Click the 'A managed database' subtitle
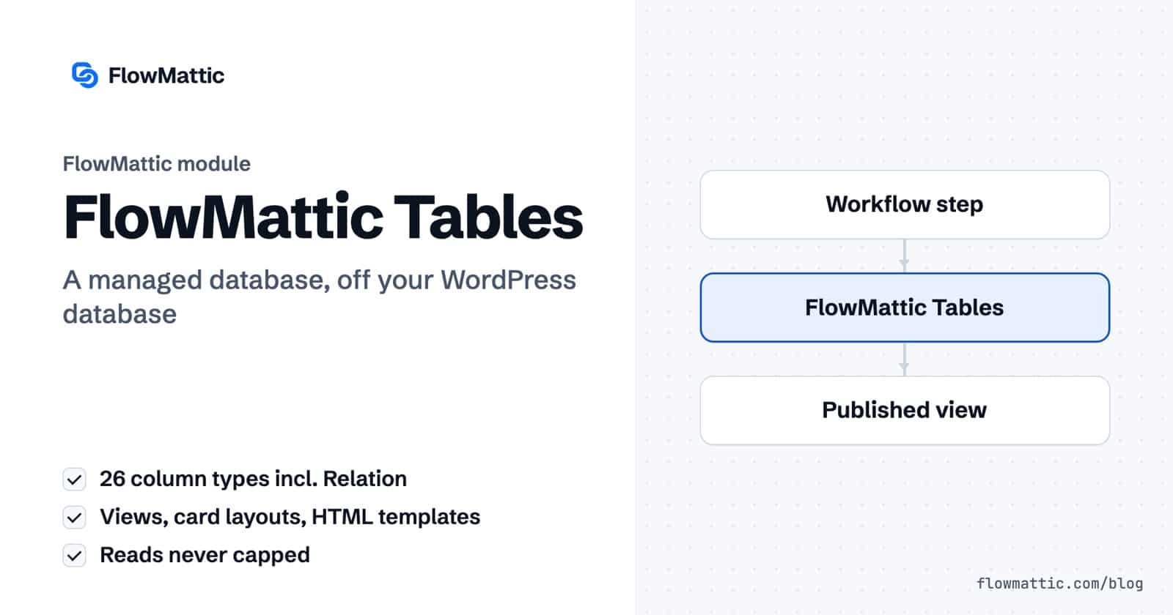 tap(320, 297)
